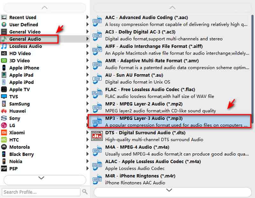The height and width of the screenshot is (198, 255).
Task: Open the Black Berry category
Action: tap(45, 154)
